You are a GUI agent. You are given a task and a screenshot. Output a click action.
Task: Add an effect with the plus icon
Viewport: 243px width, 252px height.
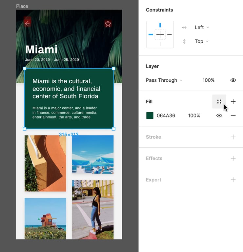click(233, 158)
